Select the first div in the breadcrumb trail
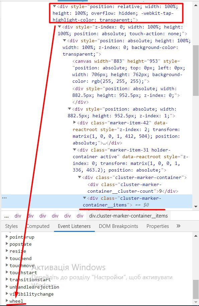 [18, 216]
